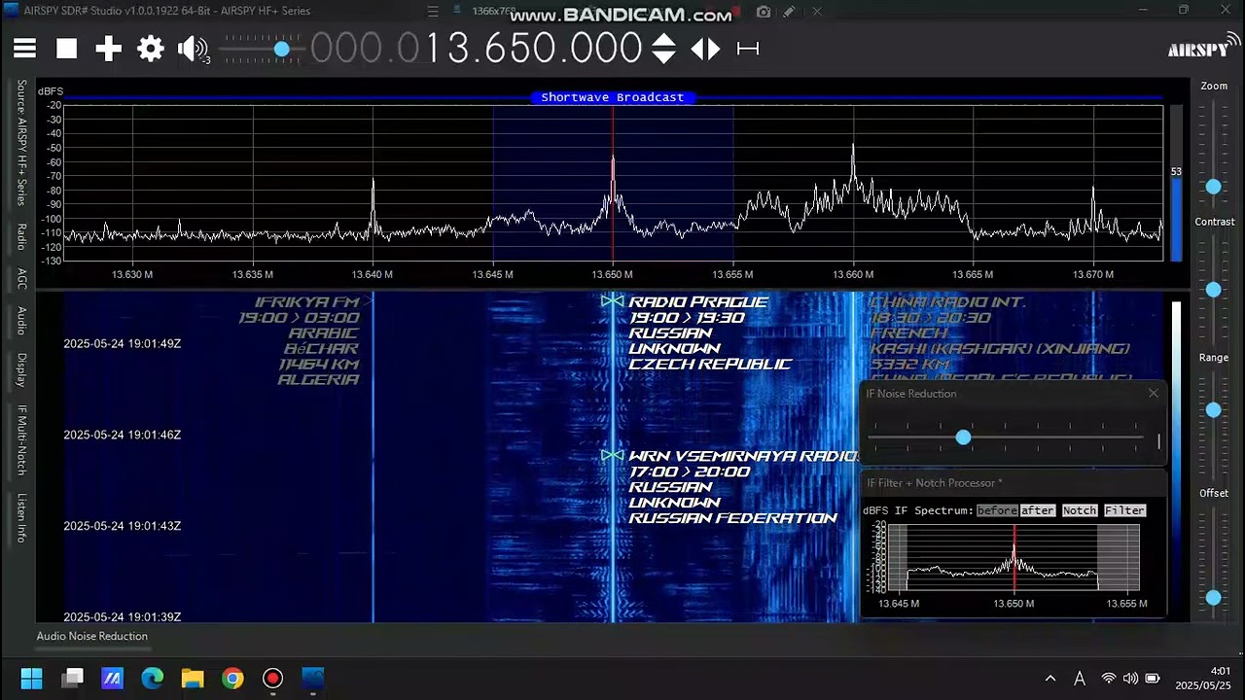1245x700 pixels.
Task: Open the Bandicam drawing pencil tool
Action: pyautogui.click(x=790, y=12)
